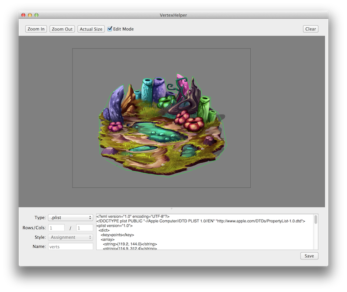Open the Type .plist dropdown

(x=70, y=217)
